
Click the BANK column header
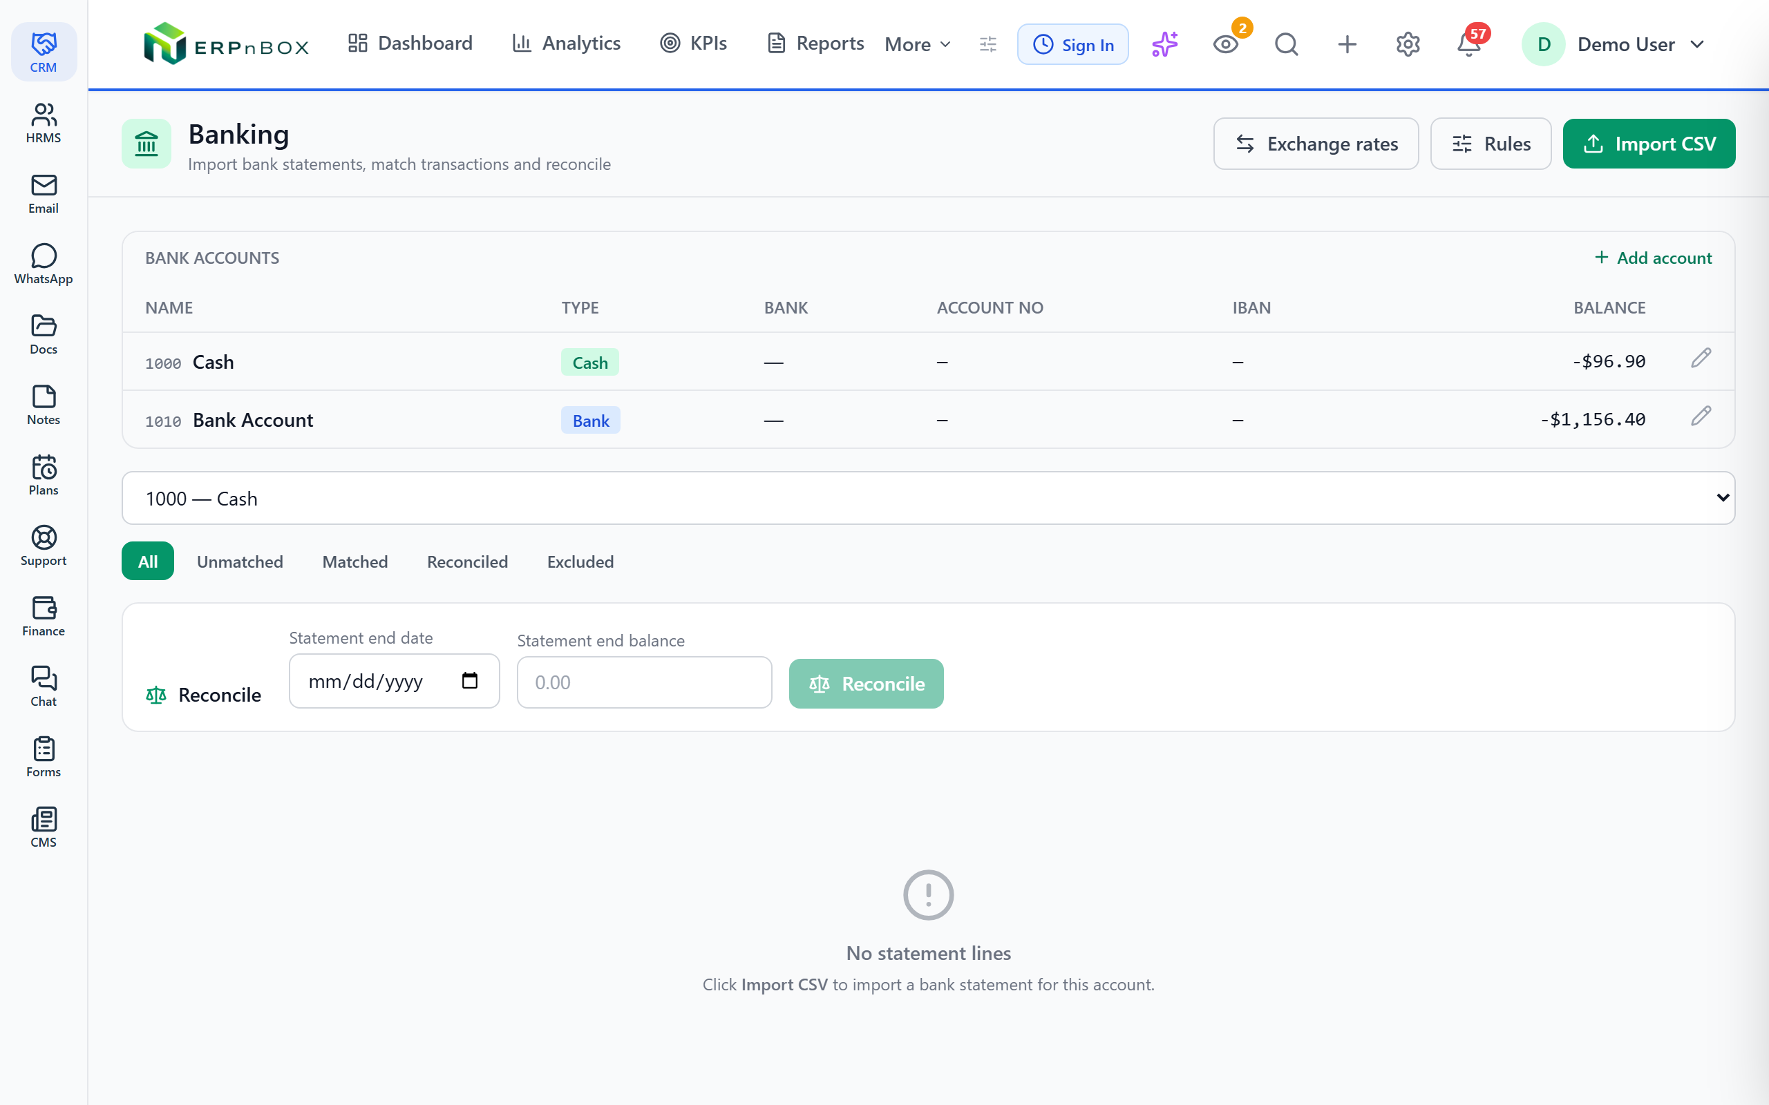[786, 308]
